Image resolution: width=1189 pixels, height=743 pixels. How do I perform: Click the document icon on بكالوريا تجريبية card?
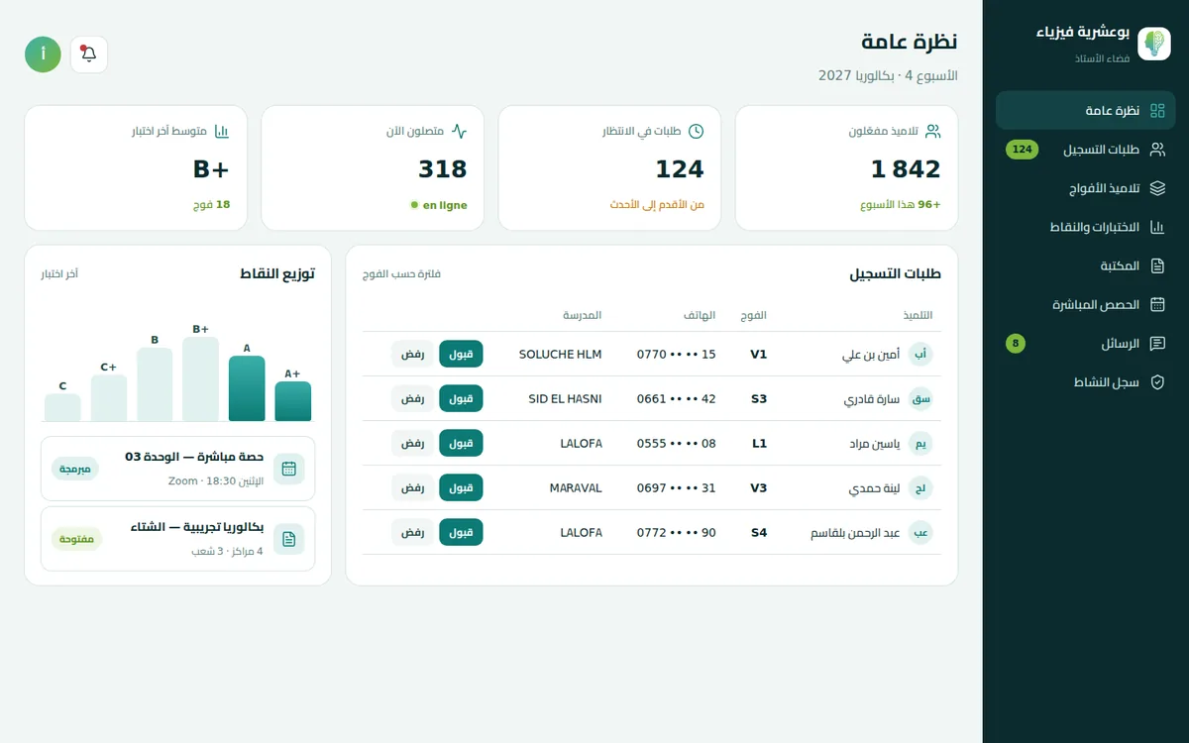coord(289,539)
